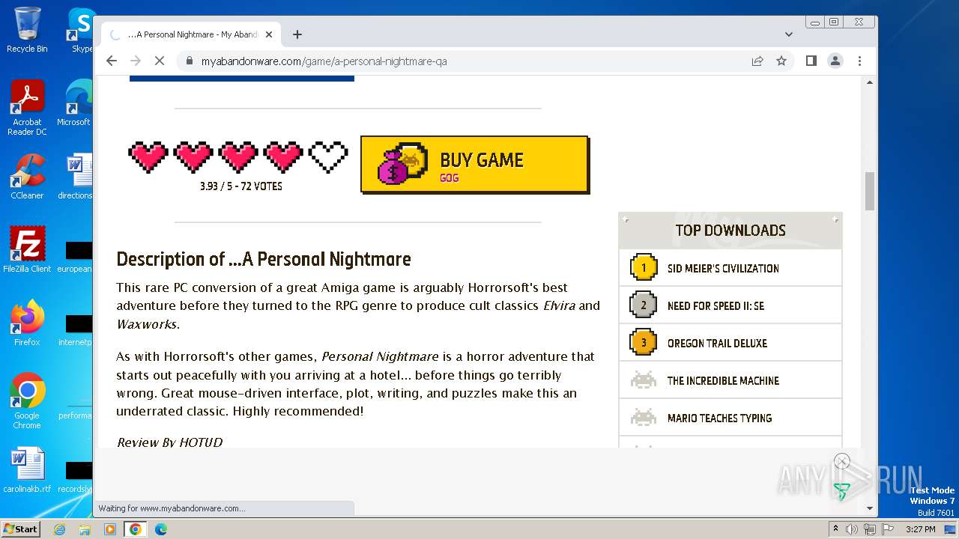Open the Recycle Bin on the desktop
The image size is (959, 539).
click(x=27, y=30)
